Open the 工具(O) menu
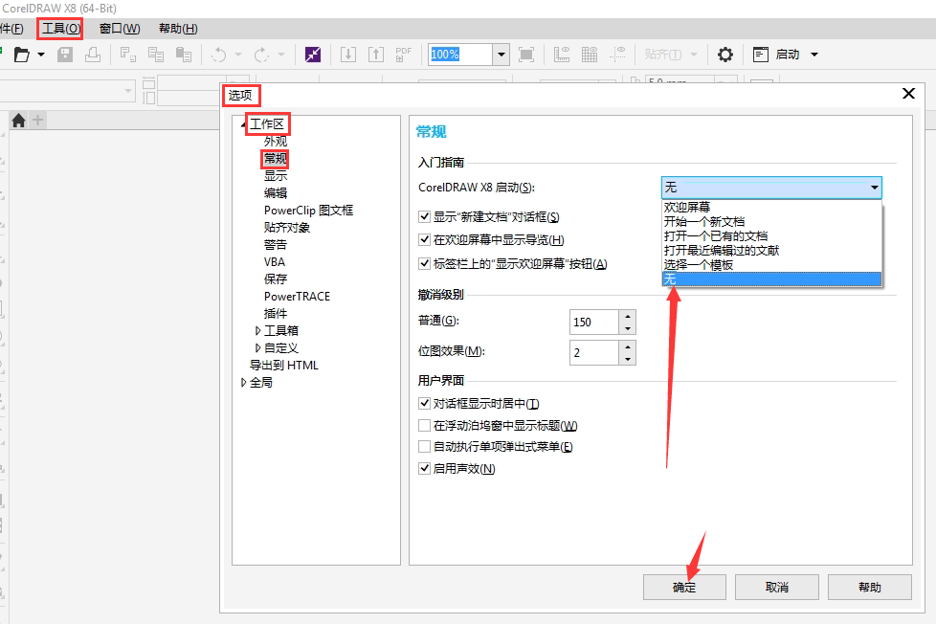Screen dimensions: 936x624 60,29
